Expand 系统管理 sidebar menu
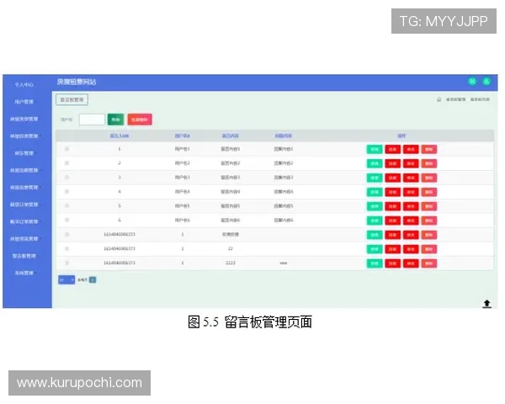Image resolution: width=505 pixels, height=404 pixels. [24, 273]
